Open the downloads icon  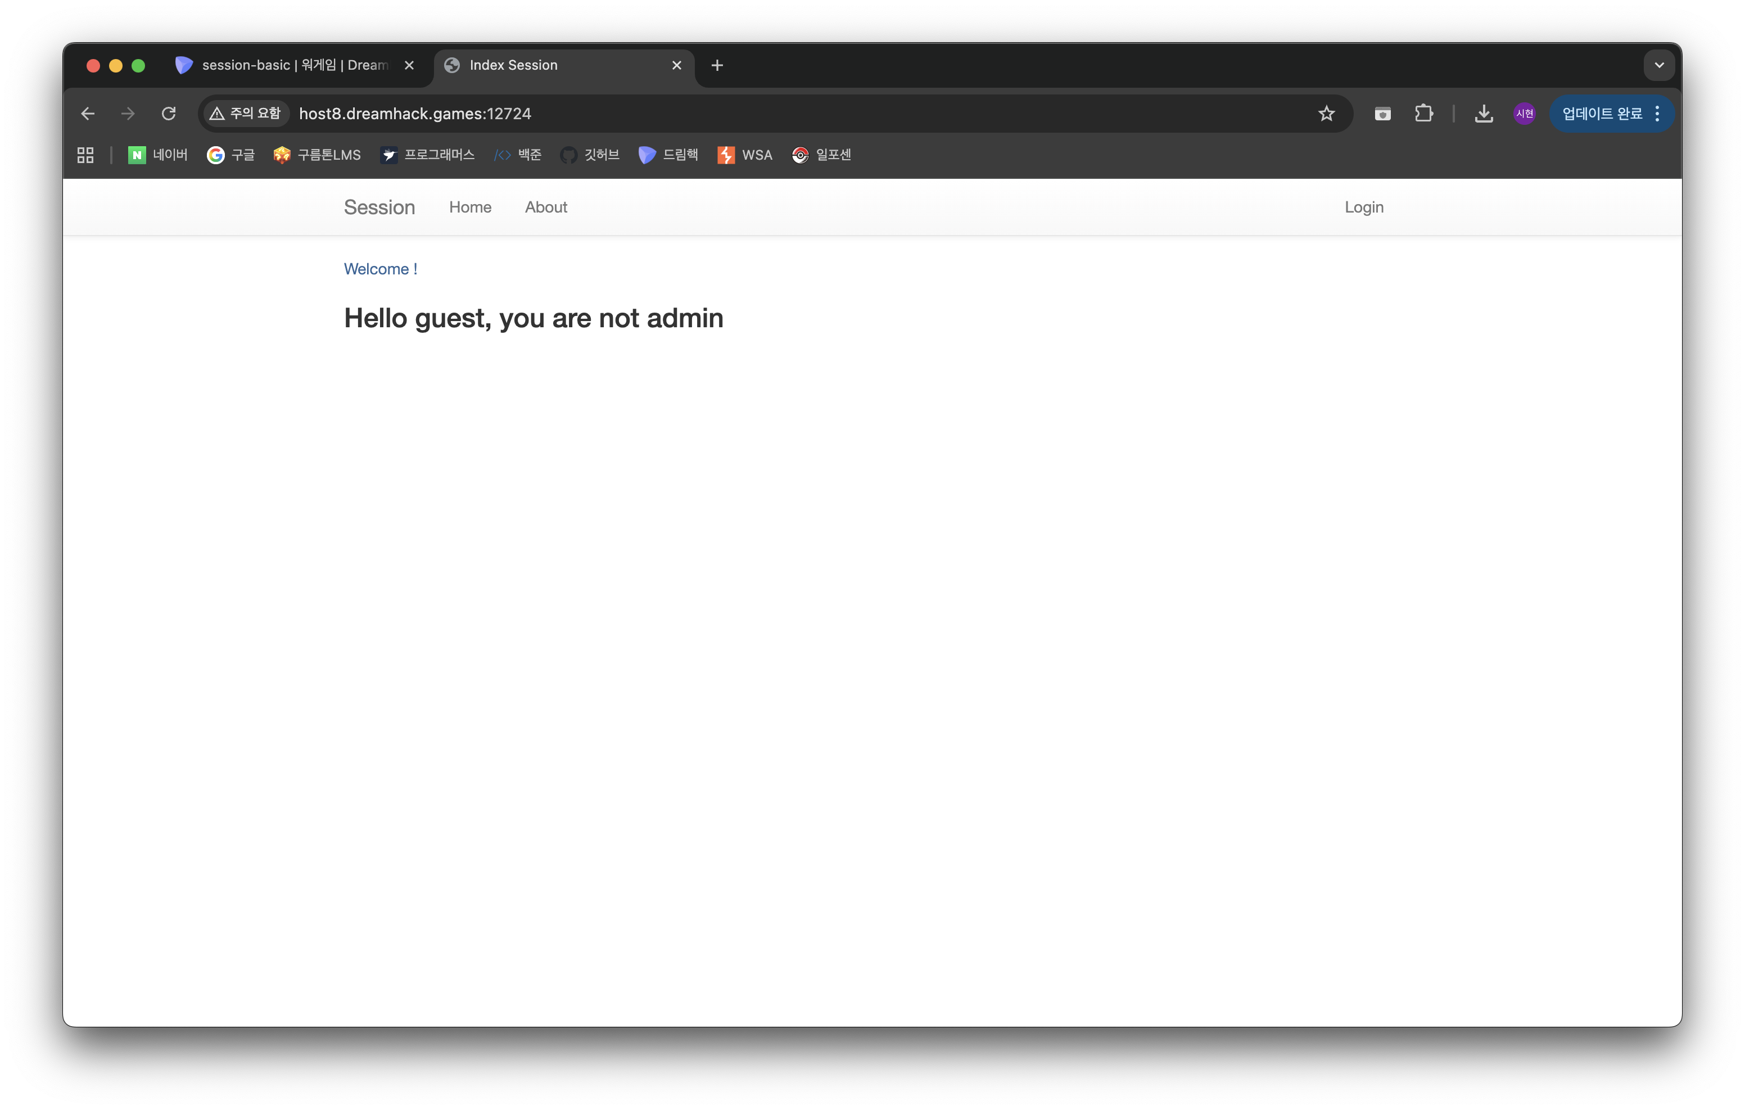[x=1484, y=114]
